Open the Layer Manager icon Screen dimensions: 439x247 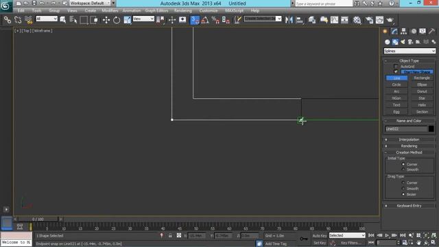[x=312, y=20]
